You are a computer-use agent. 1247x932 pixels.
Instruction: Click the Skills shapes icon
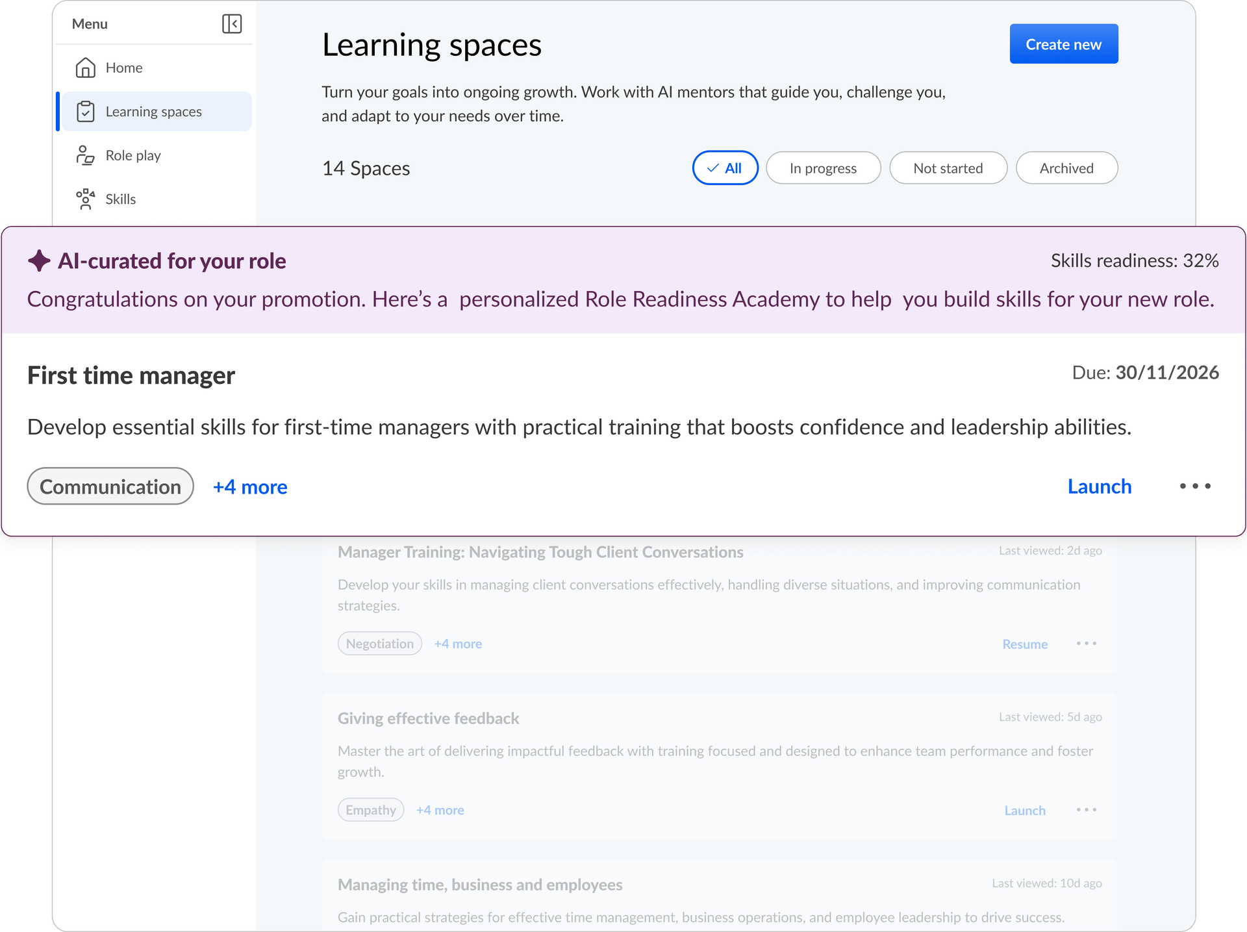coord(86,199)
